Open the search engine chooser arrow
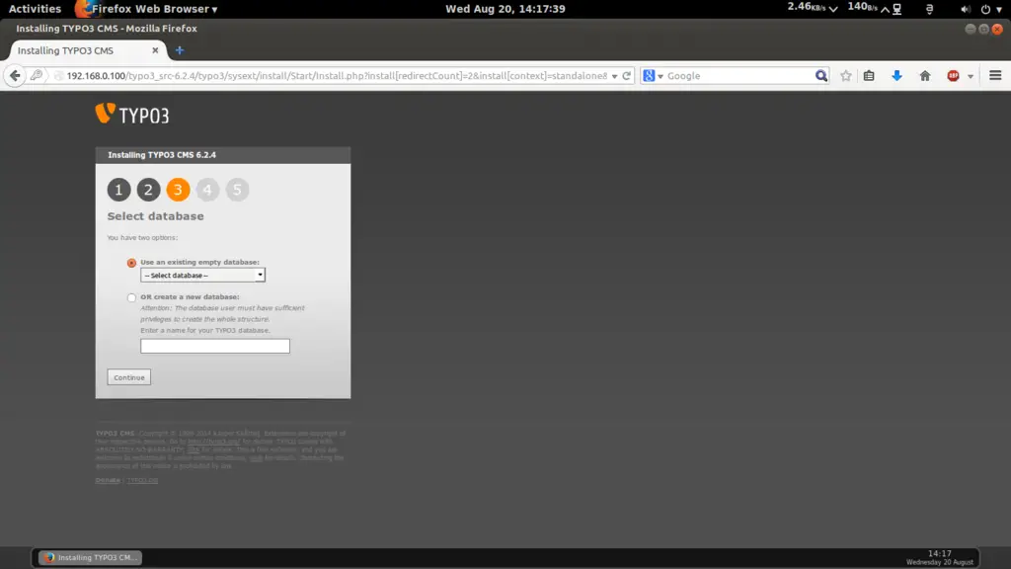1011x569 pixels. click(661, 76)
